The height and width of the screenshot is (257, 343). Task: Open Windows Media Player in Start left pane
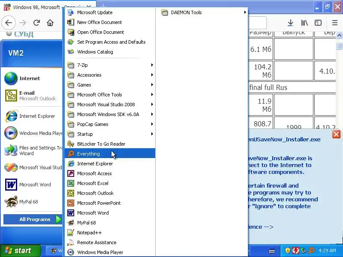point(33,133)
